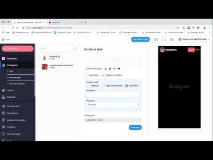
Task: Click YouTube video icon in media bar
Action: tap(119, 68)
